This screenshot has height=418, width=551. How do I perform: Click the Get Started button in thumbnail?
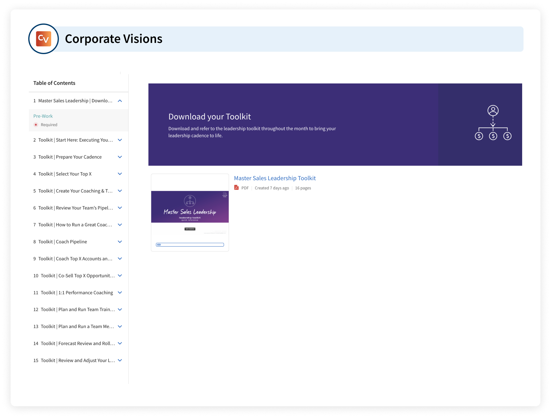pyautogui.click(x=190, y=229)
